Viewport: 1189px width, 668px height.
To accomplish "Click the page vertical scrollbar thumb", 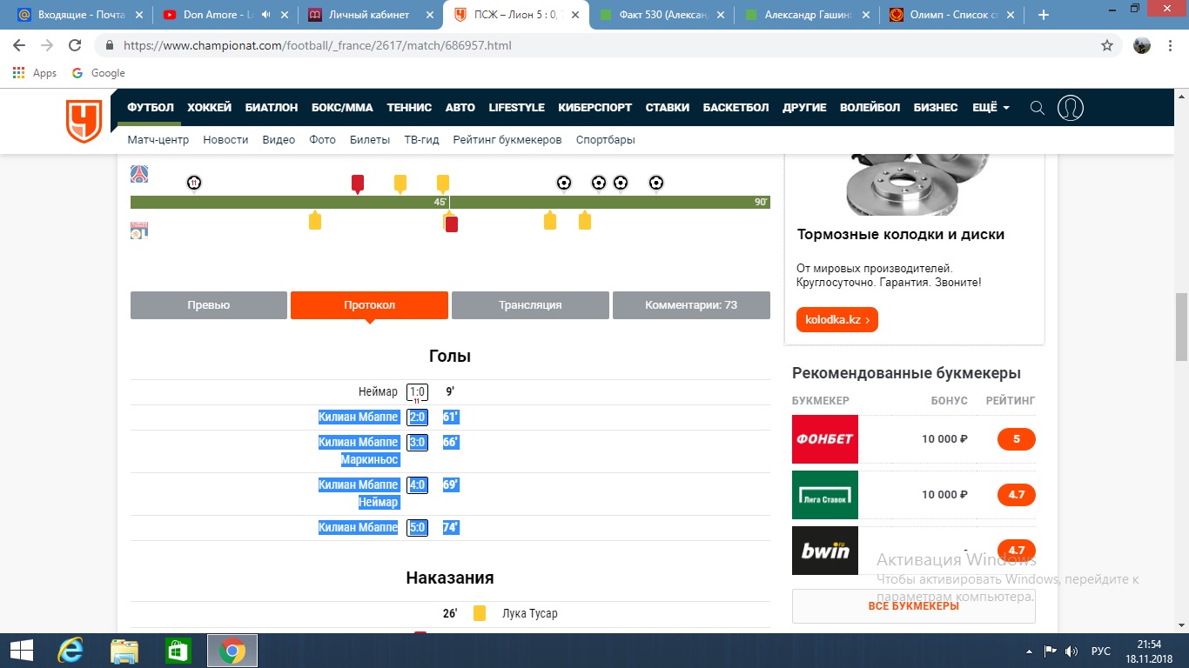I will [x=1181, y=327].
